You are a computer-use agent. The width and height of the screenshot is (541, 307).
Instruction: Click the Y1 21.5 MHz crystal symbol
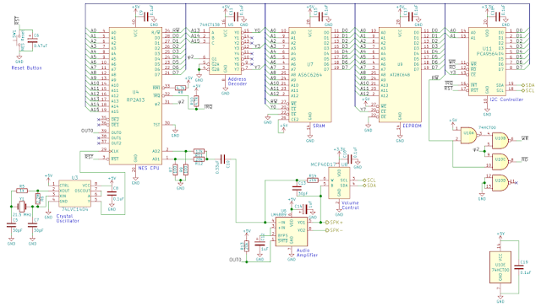(x=22, y=207)
